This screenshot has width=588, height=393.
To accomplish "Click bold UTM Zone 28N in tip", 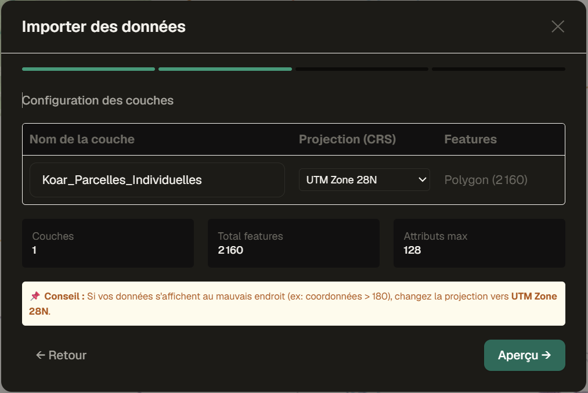I will 533,296.
